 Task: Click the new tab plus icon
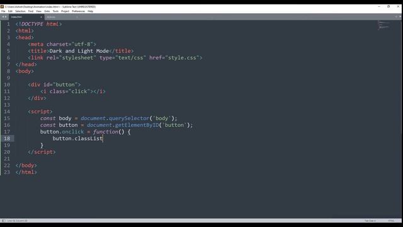coord(396,17)
